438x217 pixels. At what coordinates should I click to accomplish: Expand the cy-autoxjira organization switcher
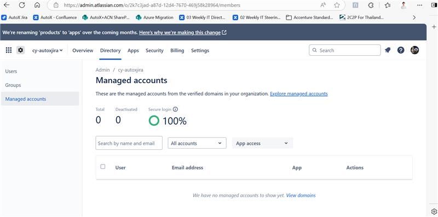tap(48, 50)
